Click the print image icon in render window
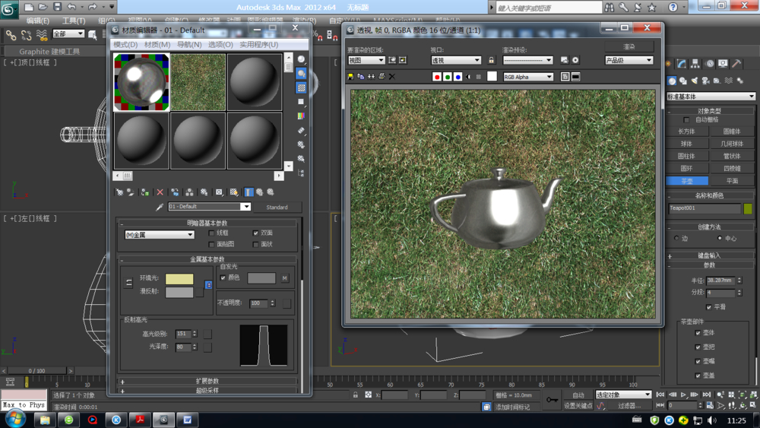 (382, 77)
